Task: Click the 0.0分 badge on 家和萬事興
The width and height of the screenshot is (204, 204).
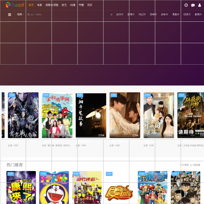Action: pos(46,95)
